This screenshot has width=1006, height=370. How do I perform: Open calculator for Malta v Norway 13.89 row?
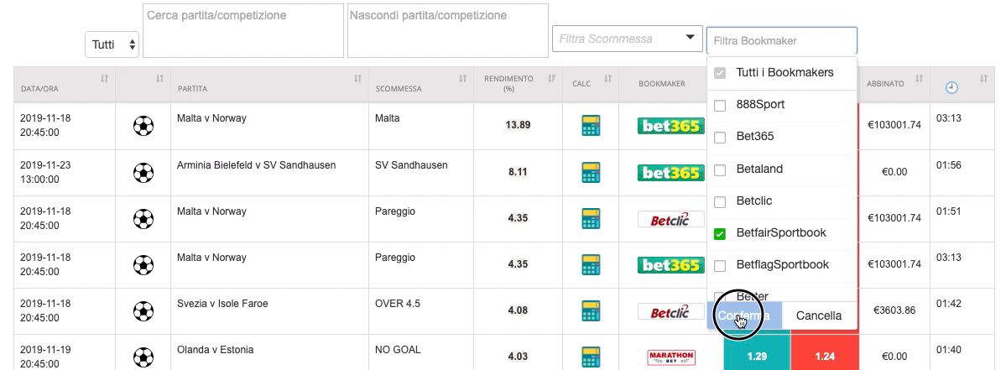590,126
